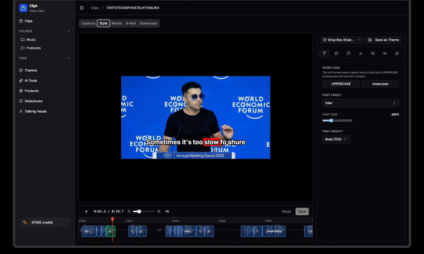
Task: Click the crossed-out eye icon
Action: (x=373, y=53)
